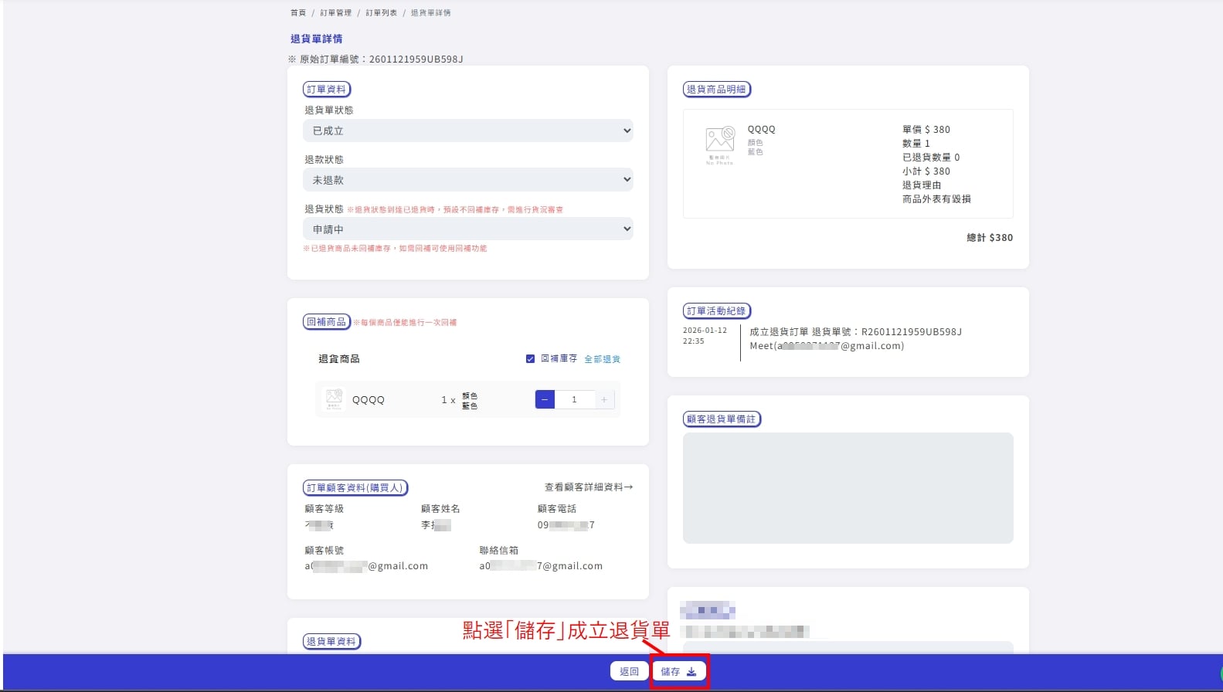This screenshot has width=1223, height=692.
Task: Click the 訂單列表 breadcrumb
Action: (381, 12)
